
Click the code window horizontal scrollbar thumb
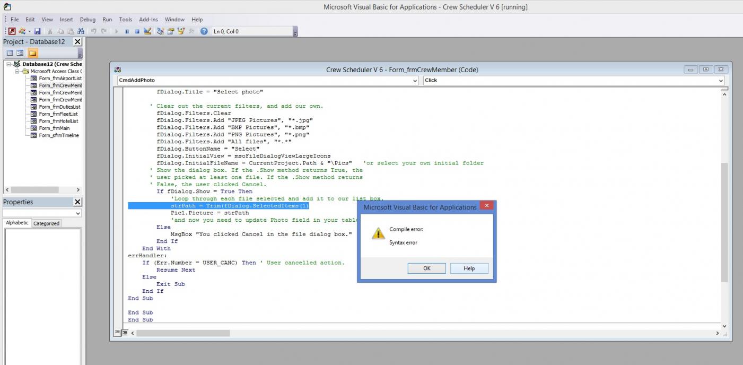coord(183,333)
